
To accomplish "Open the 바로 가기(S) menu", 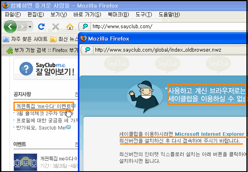I will tap(87, 15).
